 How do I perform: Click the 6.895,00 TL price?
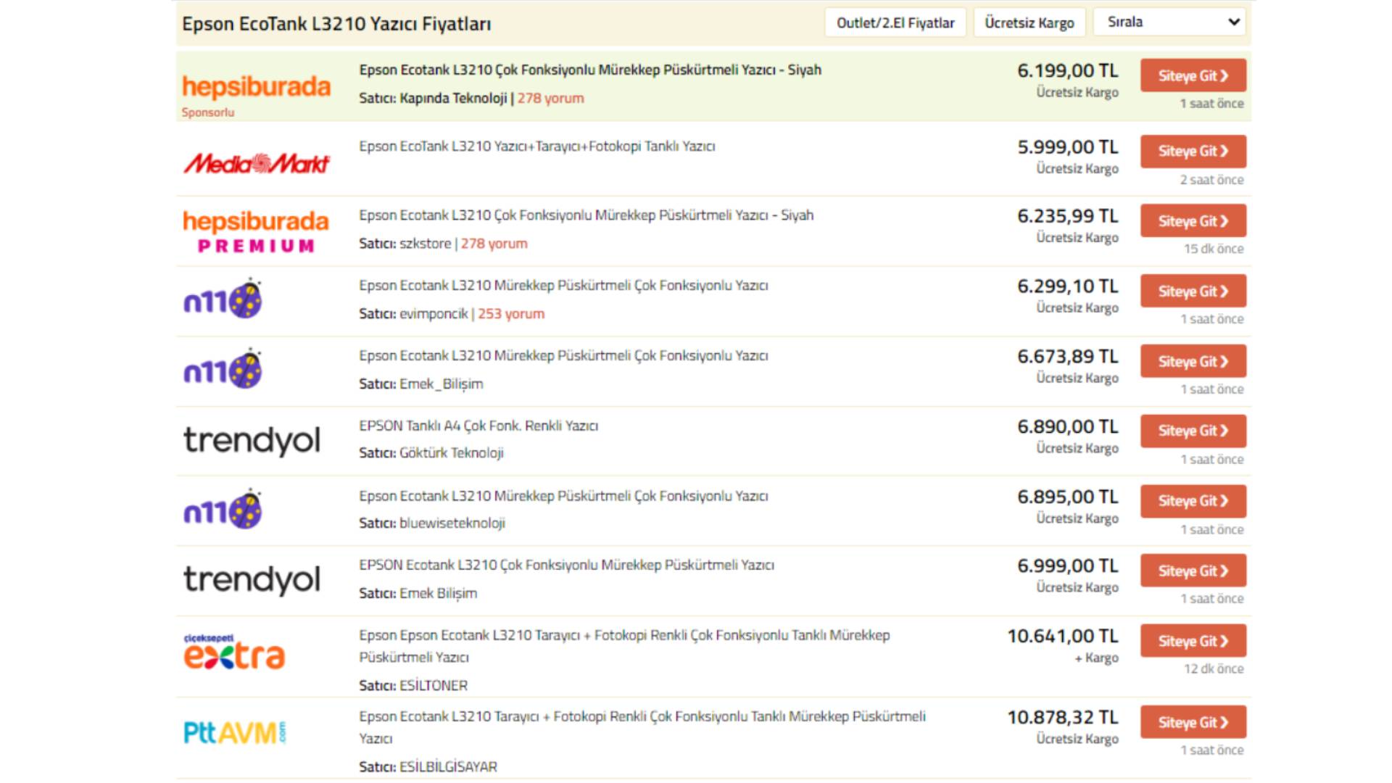click(x=1067, y=497)
